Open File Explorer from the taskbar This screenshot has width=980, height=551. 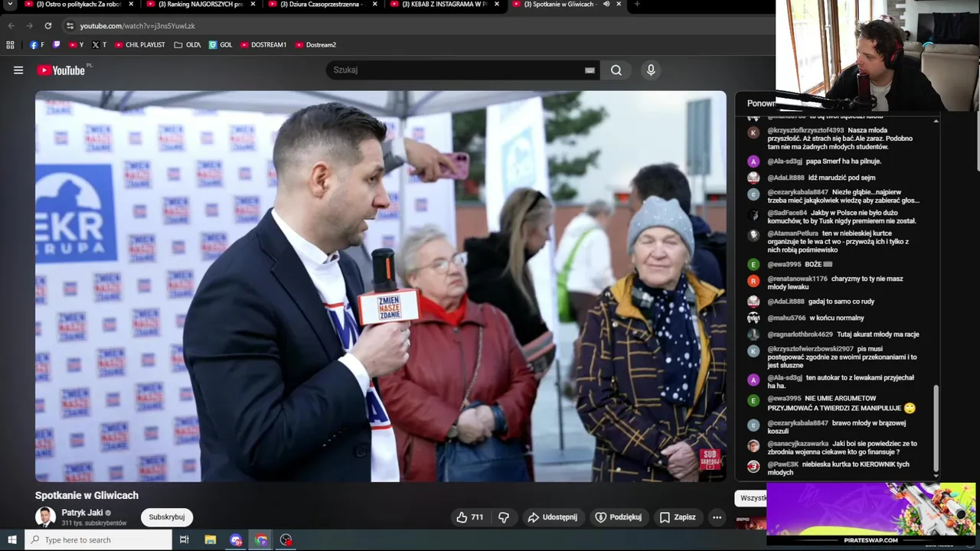tap(211, 540)
